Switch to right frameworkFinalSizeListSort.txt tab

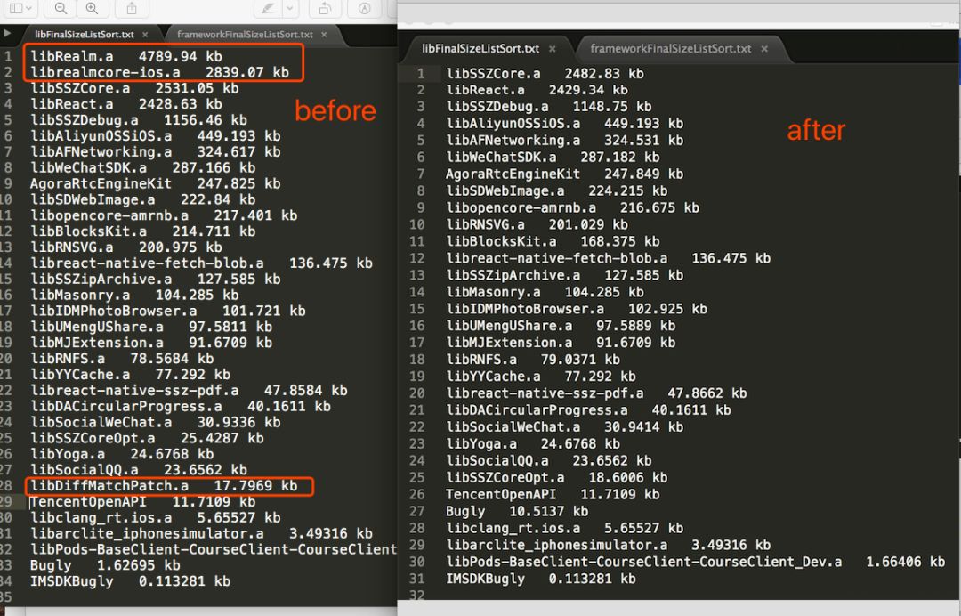coord(671,48)
